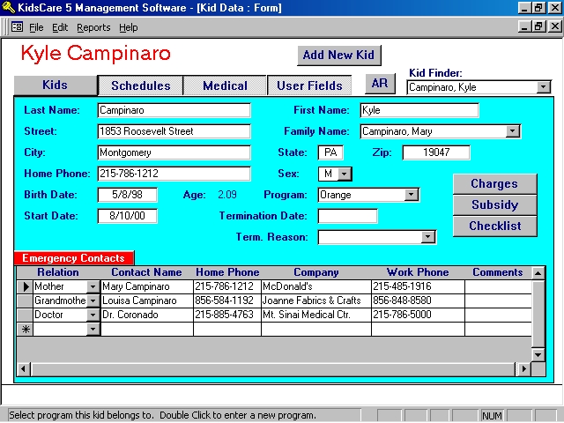Click the Checklist button

point(494,226)
